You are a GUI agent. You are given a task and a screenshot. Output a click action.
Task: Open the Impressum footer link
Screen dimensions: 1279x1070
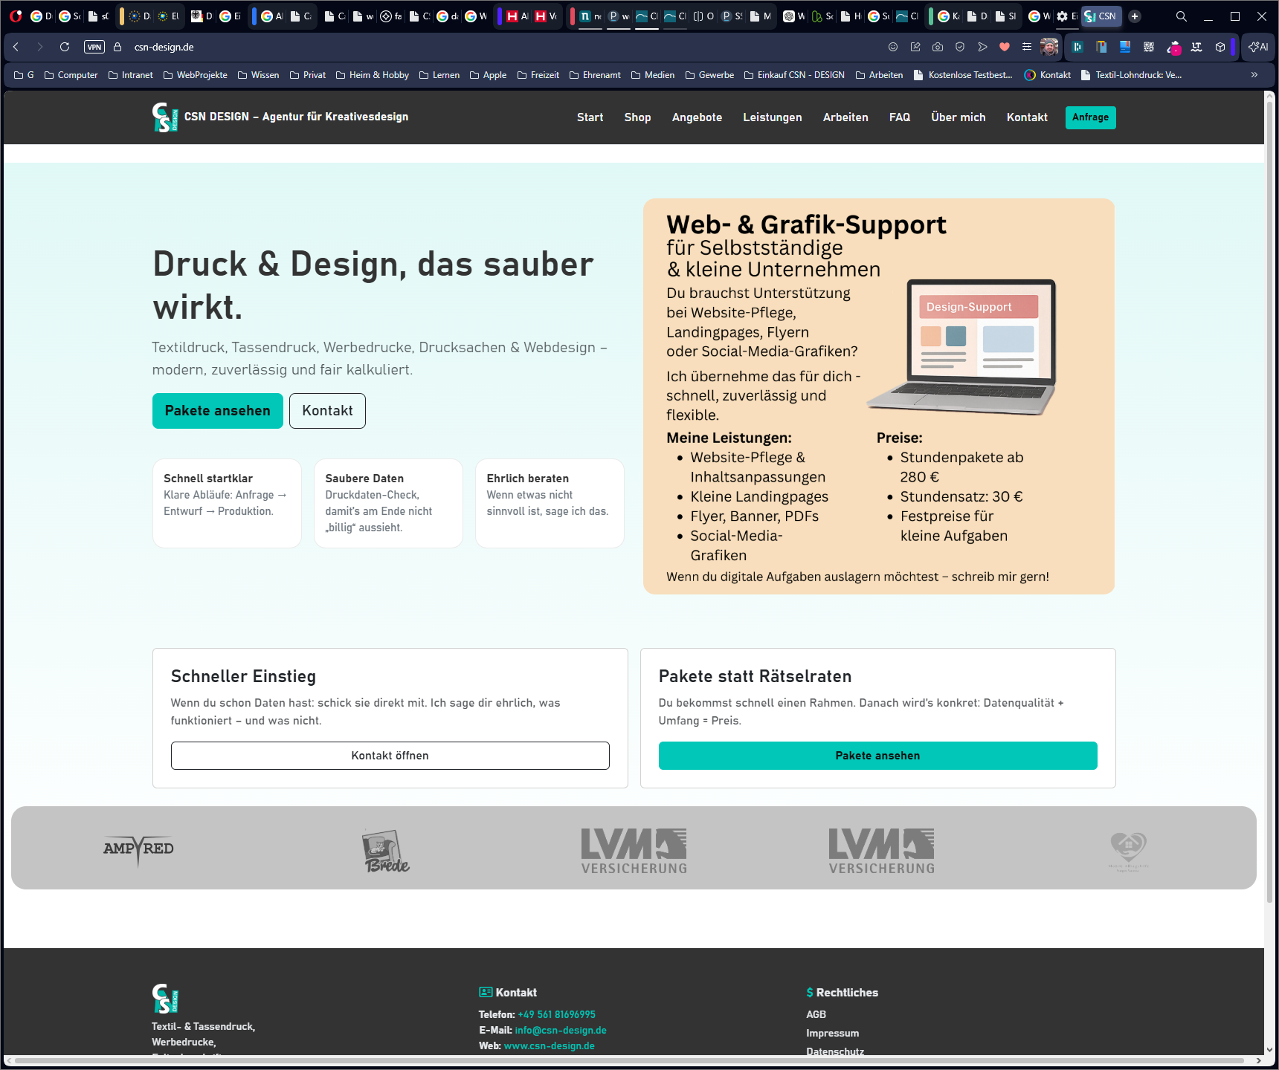click(x=832, y=1033)
